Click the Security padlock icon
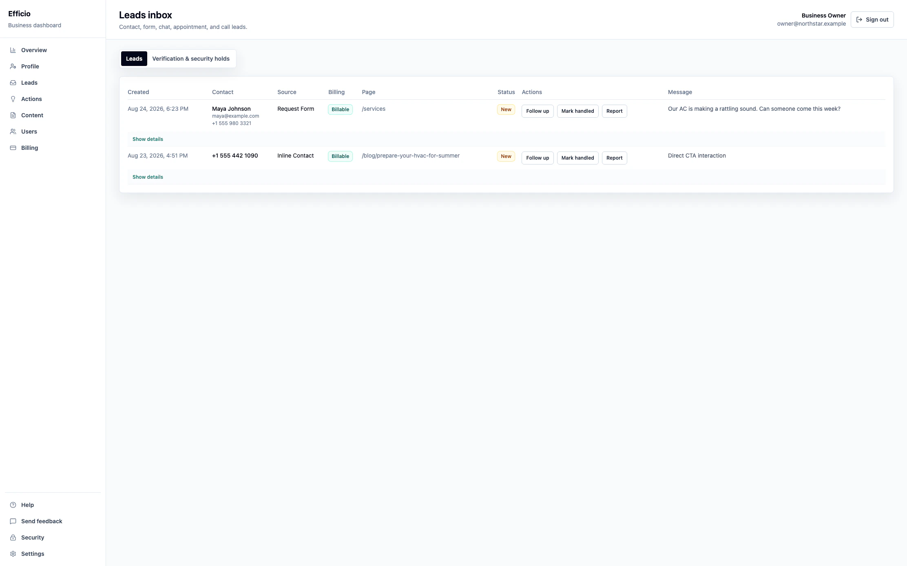This screenshot has width=907, height=566. click(13, 537)
